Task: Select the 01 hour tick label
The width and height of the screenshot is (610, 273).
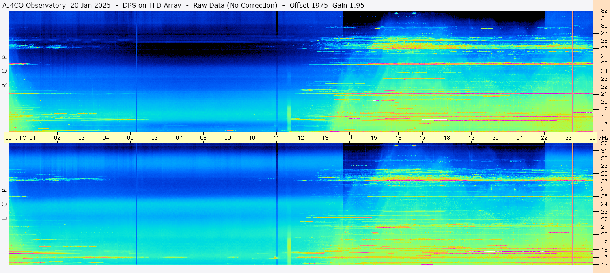Action: point(33,138)
